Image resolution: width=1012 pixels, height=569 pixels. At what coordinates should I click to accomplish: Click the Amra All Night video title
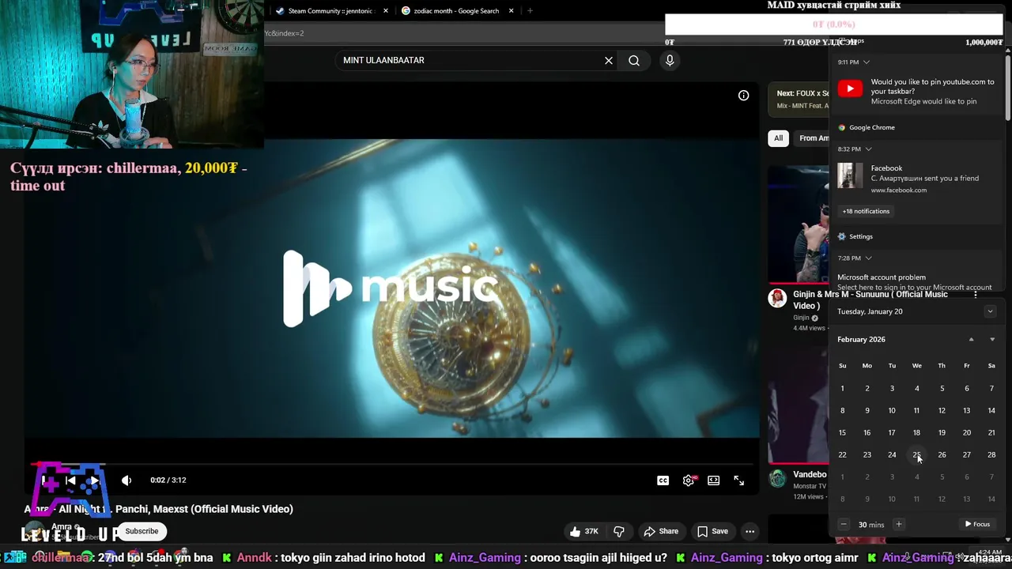pyautogui.click(x=158, y=509)
